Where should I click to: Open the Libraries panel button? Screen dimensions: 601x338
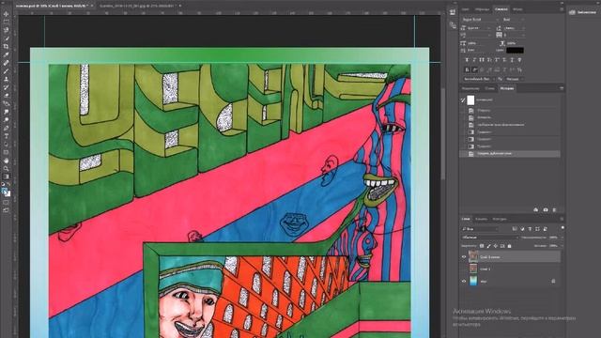pos(582,12)
